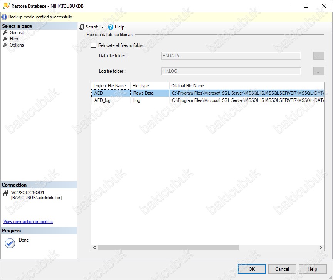Click the AED_log original file path
333x280 pixels.
point(247,100)
